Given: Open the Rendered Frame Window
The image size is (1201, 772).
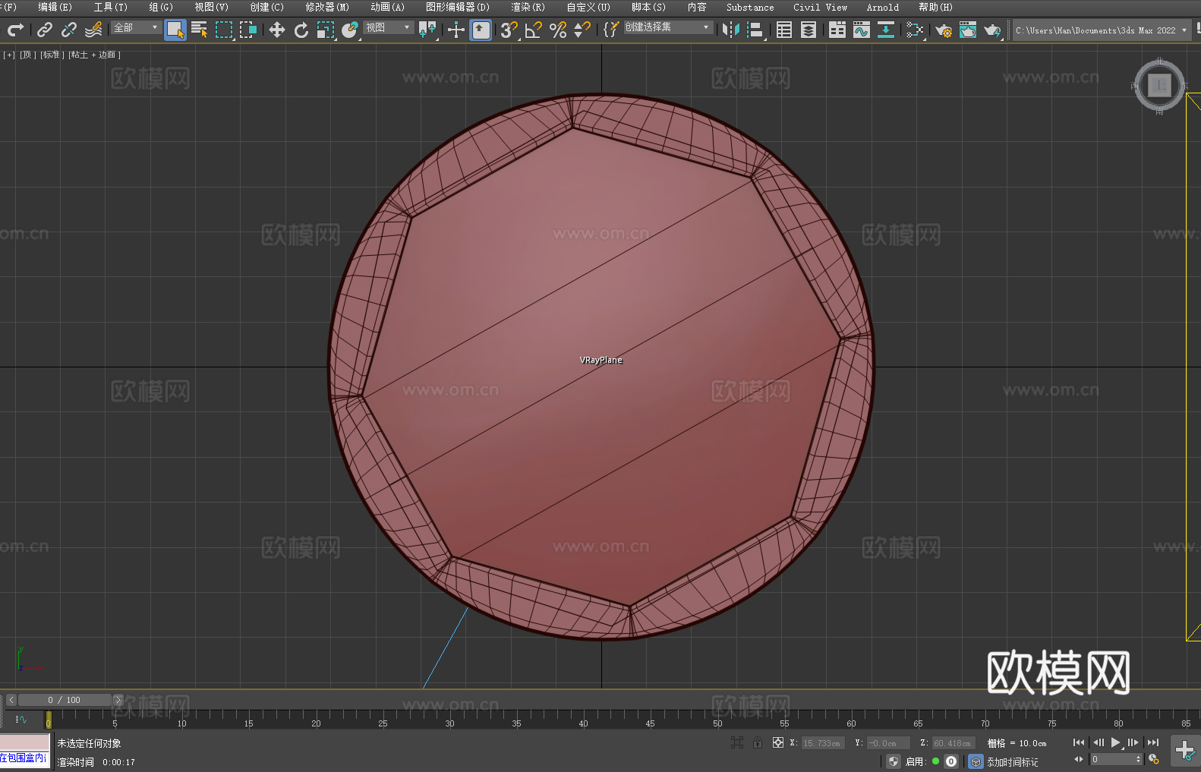Looking at the screenshot, I should [x=968, y=30].
